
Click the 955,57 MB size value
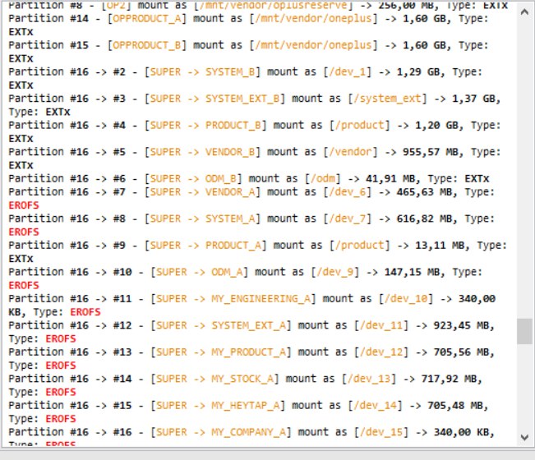(431, 152)
